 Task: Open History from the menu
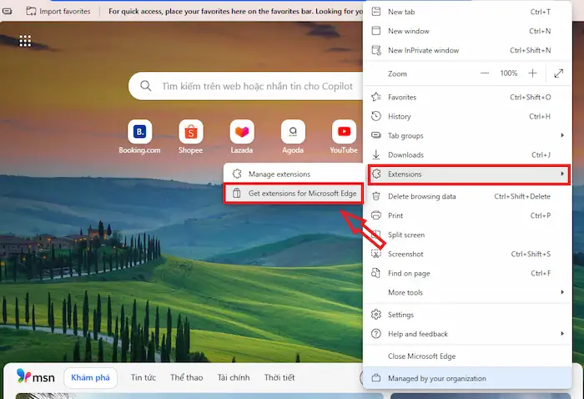467,117
